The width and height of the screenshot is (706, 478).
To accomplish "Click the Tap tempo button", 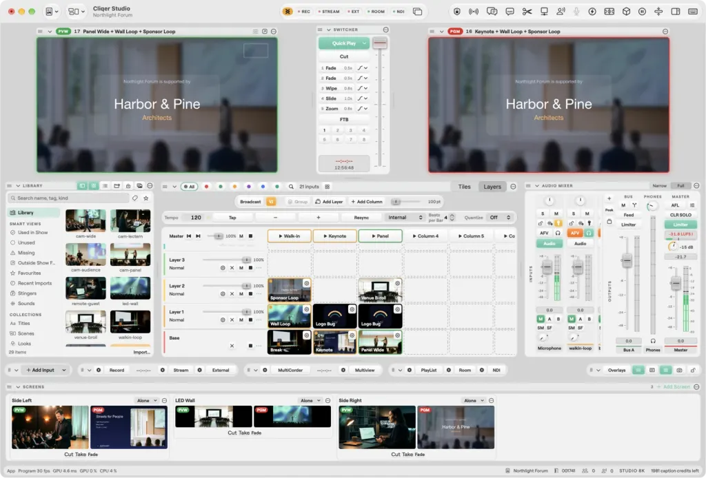I will (x=232, y=218).
